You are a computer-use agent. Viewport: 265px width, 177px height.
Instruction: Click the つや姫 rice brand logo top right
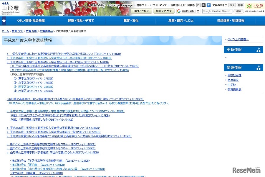pyautogui.click(x=255, y=6)
